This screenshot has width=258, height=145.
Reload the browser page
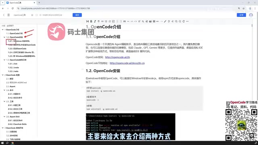(12, 8)
